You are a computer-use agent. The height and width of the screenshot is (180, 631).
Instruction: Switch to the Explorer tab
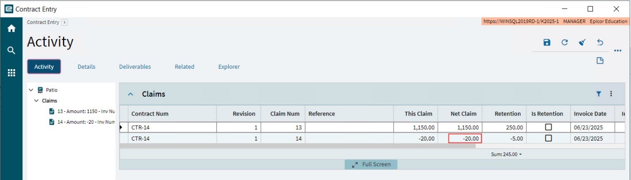pos(229,66)
